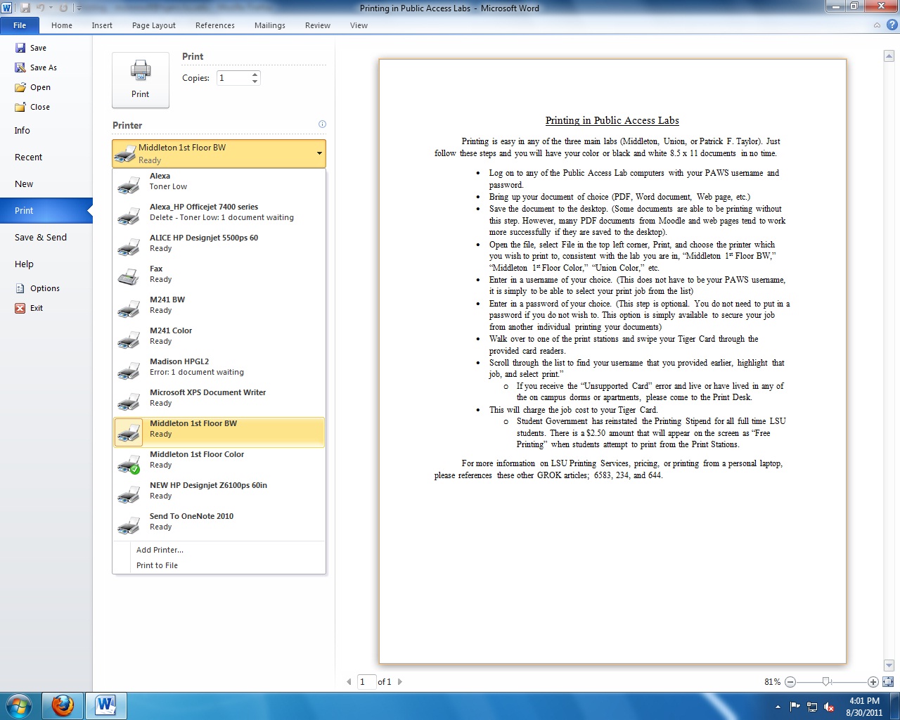Select Madison HPGL2 printer with error
The image size is (900, 720).
[219, 367]
